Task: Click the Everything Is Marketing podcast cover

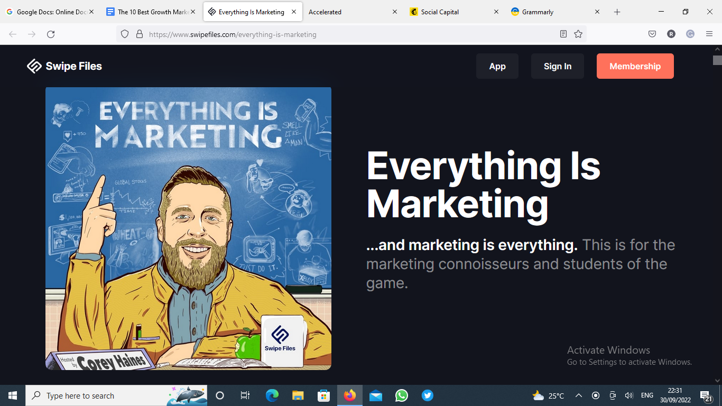Action: (x=188, y=228)
